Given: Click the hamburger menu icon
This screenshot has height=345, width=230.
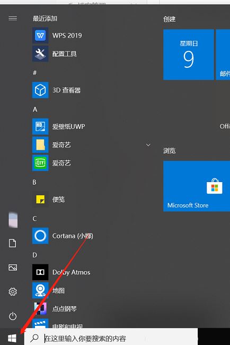Looking at the screenshot, I should [x=13, y=18].
